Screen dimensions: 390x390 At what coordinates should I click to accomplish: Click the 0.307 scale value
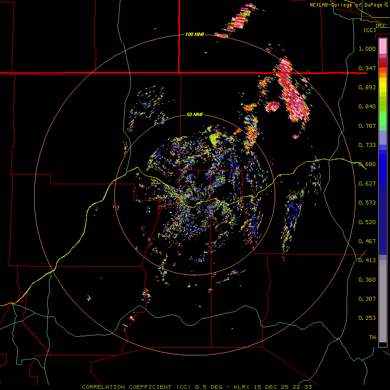coord(367,299)
